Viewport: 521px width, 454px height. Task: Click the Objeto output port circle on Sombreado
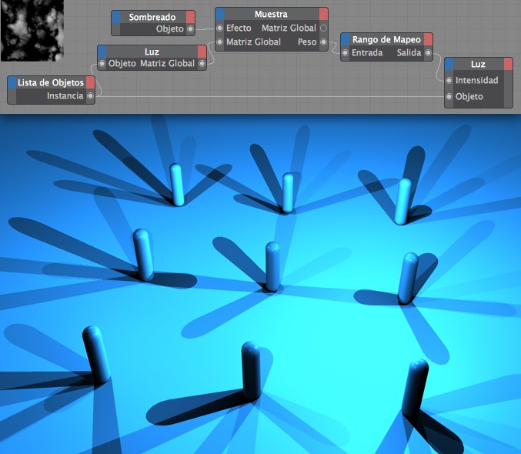pos(190,29)
